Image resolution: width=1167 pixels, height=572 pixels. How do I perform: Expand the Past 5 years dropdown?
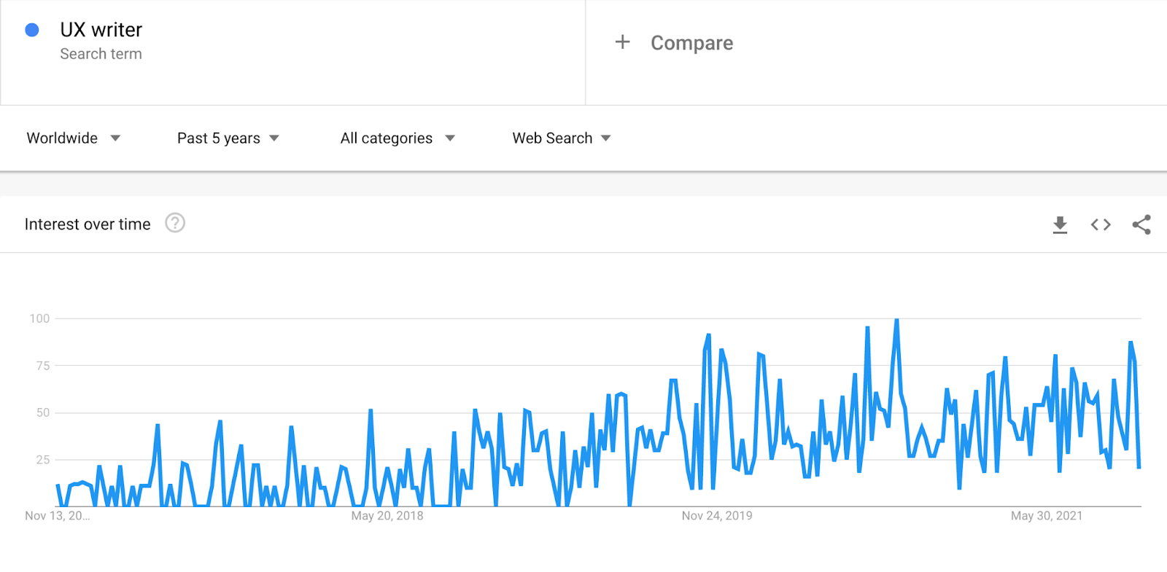(228, 138)
